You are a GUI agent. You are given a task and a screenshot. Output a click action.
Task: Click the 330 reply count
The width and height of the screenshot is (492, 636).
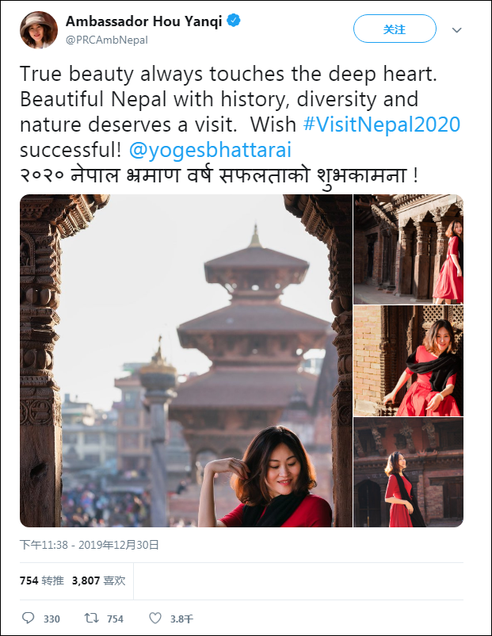(x=51, y=619)
